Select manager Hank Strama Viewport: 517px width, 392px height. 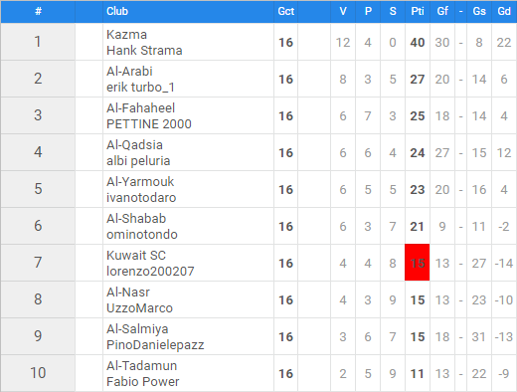144,51
